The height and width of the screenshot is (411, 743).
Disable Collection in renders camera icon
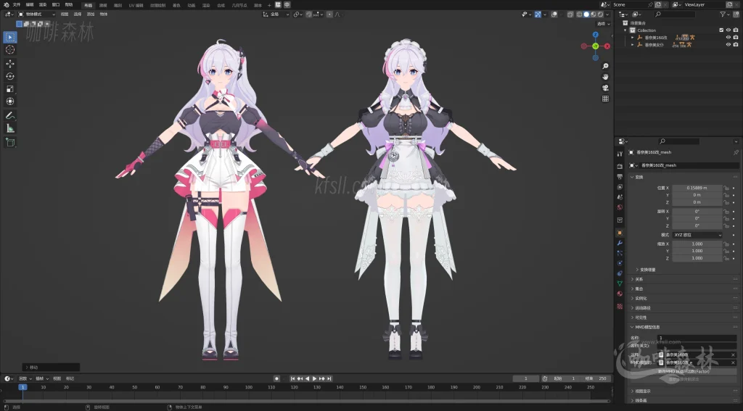point(736,30)
